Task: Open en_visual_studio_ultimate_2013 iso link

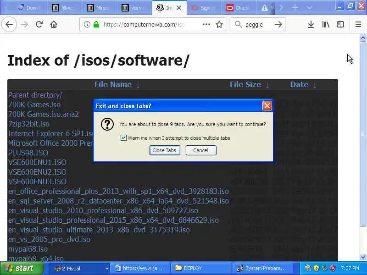Action: 99,230
